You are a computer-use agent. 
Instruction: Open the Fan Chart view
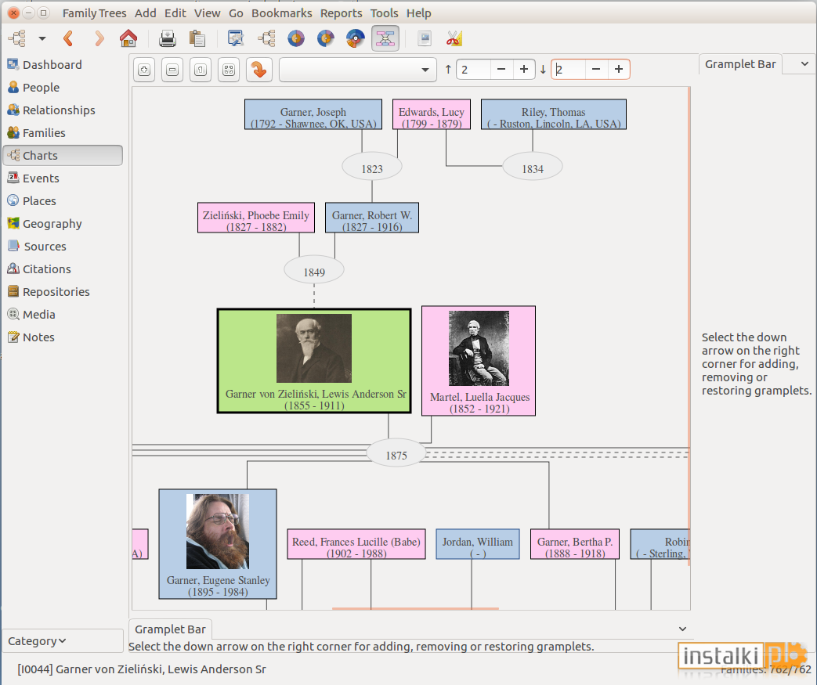click(x=296, y=38)
